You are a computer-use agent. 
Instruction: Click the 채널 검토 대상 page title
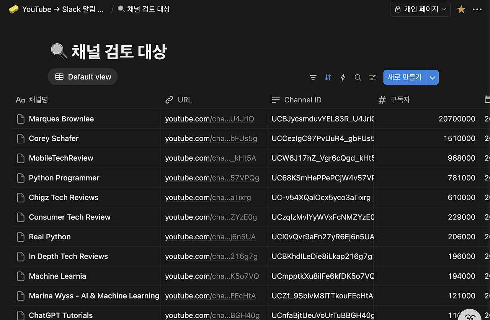[x=119, y=51]
